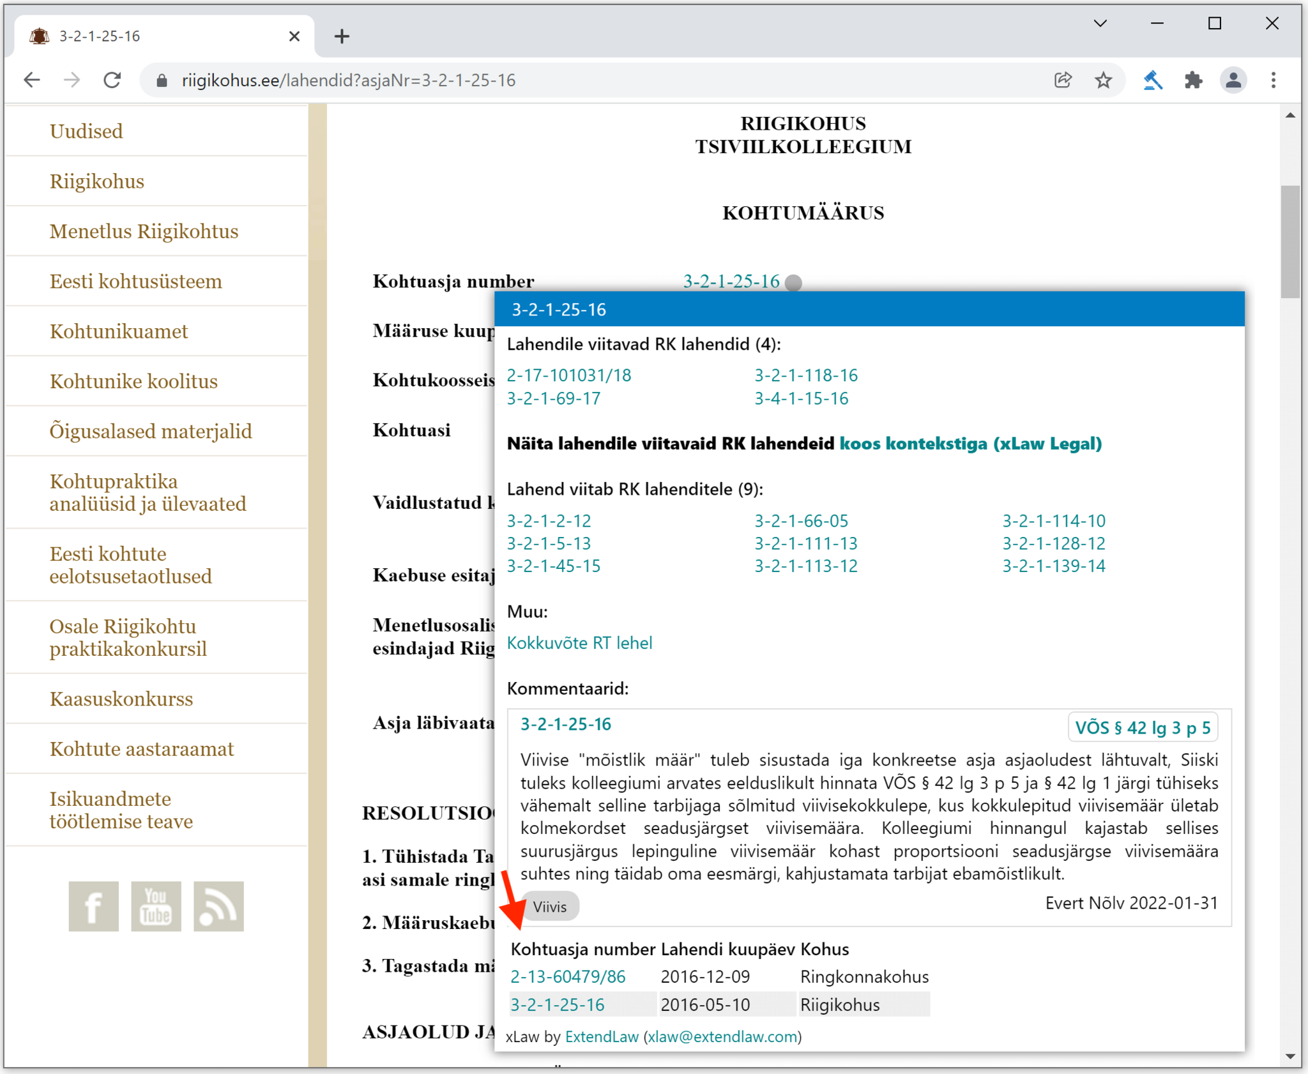Open Facebook via sidebar icon
1308x1074 pixels.
tap(93, 906)
